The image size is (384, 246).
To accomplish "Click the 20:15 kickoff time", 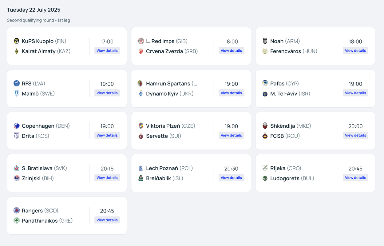I will click(x=107, y=169).
